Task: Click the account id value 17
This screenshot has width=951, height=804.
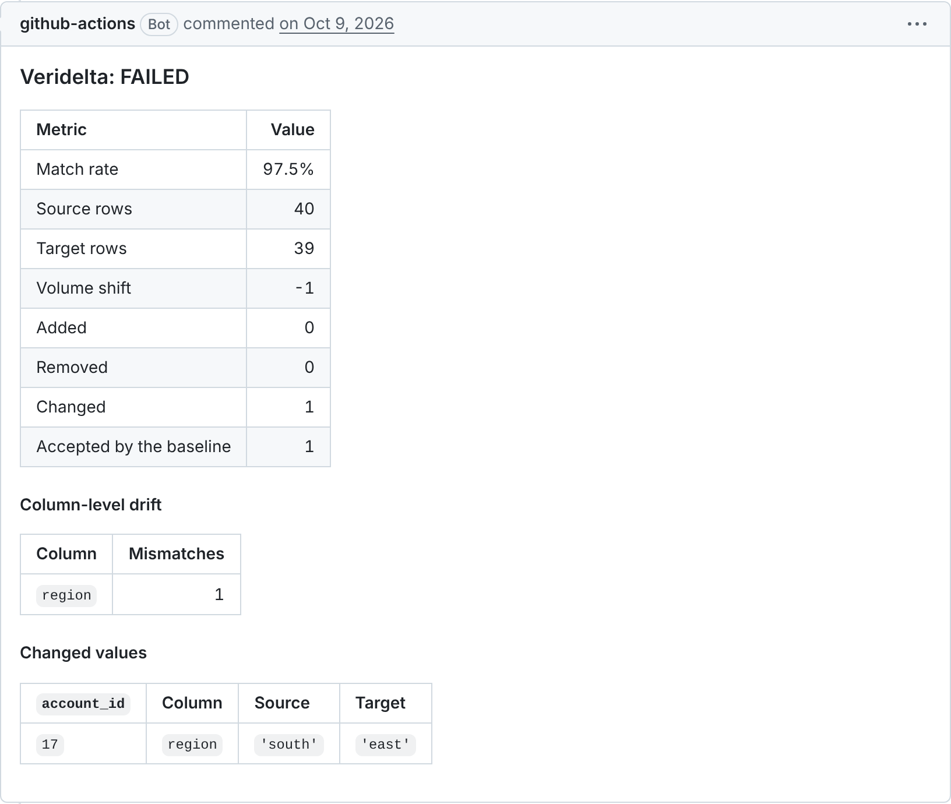Action: 50,744
